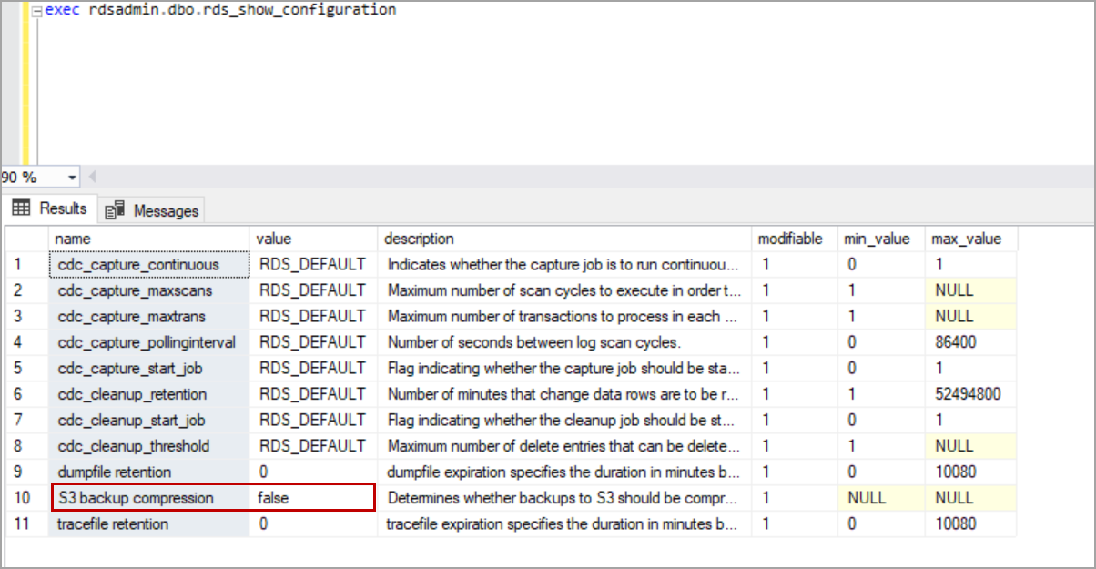Click the cdc_capture_continuous name cell
Image resolution: width=1096 pixels, height=569 pixels.
click(138, 265)
